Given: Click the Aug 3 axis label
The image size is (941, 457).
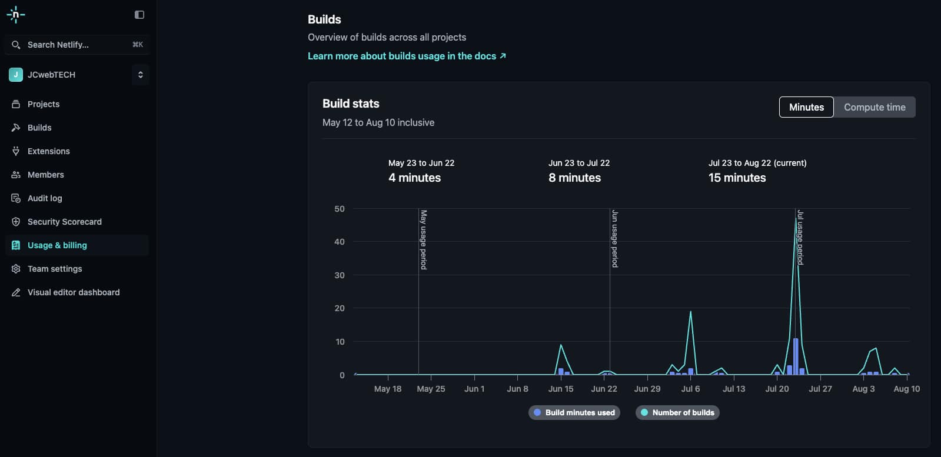Looking at the screenshot, I should tap(863, 389).
